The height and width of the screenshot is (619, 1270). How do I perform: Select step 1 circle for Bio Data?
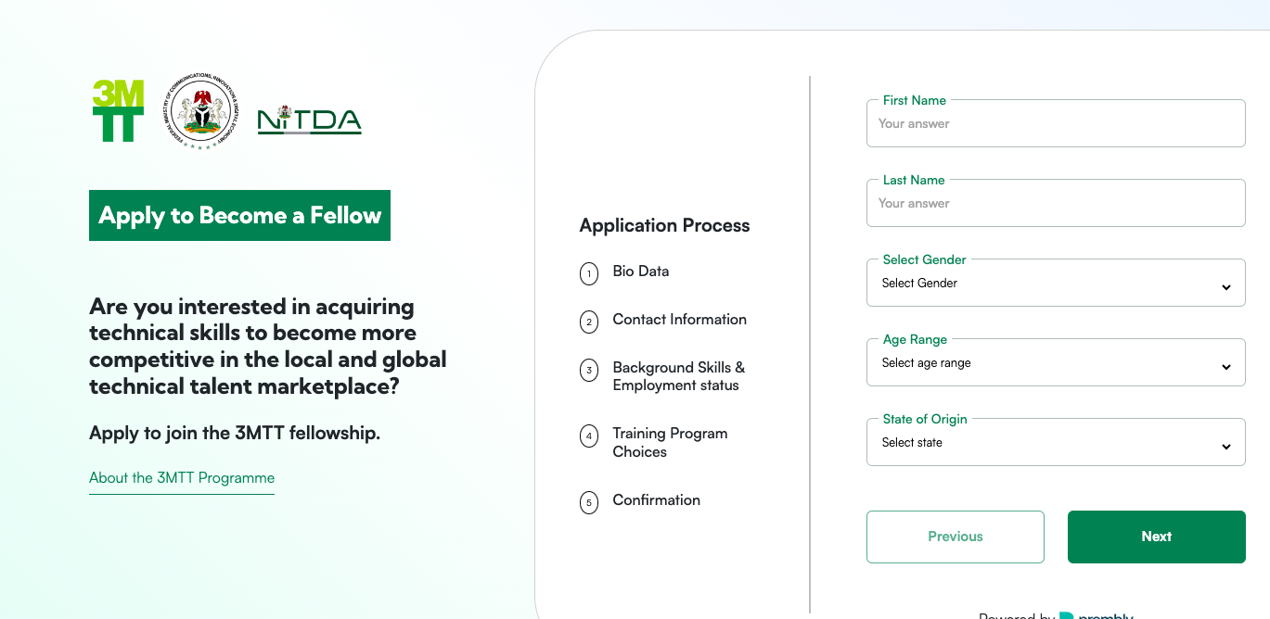pyautogui.click(x=589, y=273)
